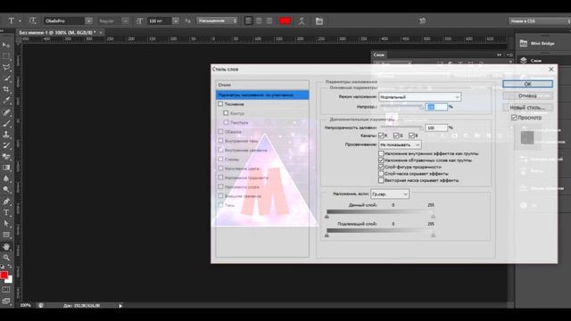Open Character and Paragraph panels icon
The image size is (571, 321).
[319, 21]
